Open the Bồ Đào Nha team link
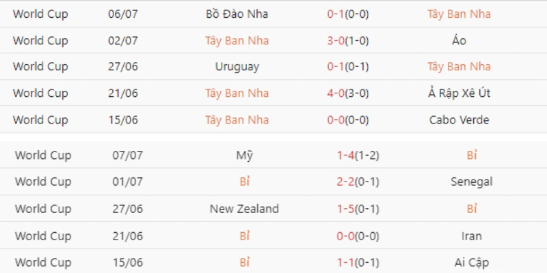The image size is (547, 273). (237, 14)
